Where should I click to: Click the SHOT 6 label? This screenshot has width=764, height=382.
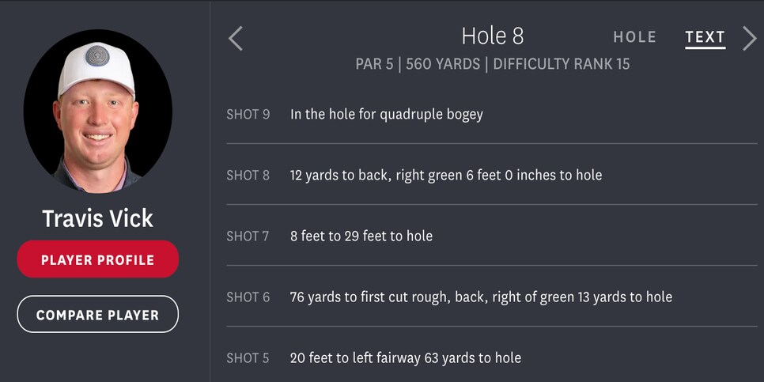point(248,297)
